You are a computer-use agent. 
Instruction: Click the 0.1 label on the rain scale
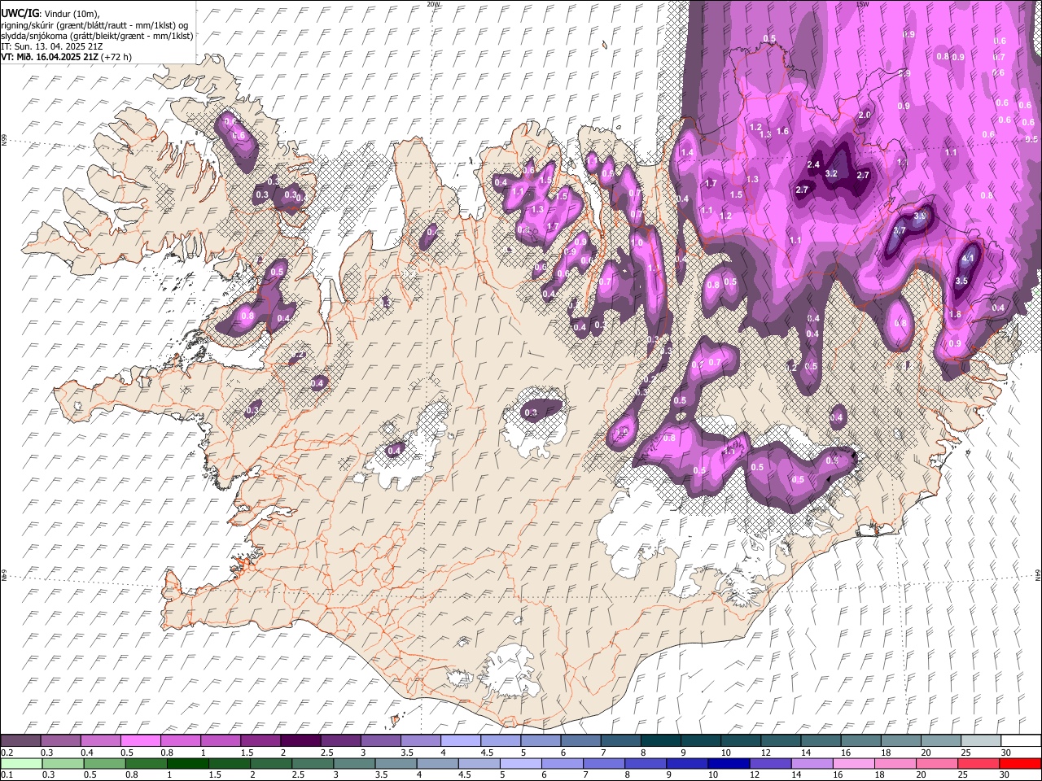[x=7, y=774]
